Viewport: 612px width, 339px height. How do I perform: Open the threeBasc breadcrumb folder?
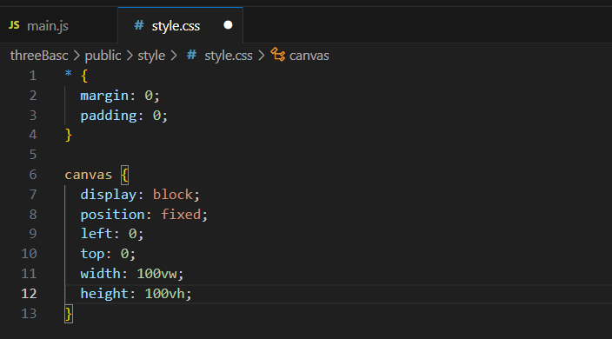click(39, 56)
